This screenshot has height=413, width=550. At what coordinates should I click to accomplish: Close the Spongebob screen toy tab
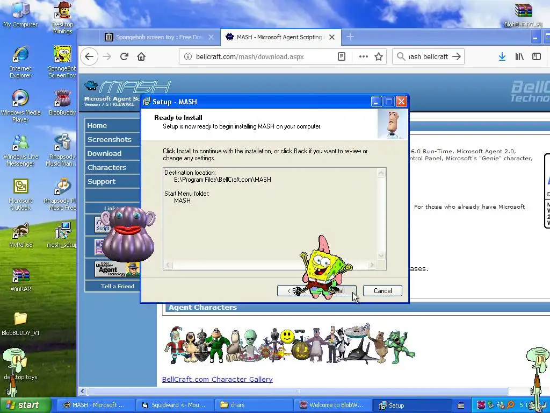click(x=211, y=37)
